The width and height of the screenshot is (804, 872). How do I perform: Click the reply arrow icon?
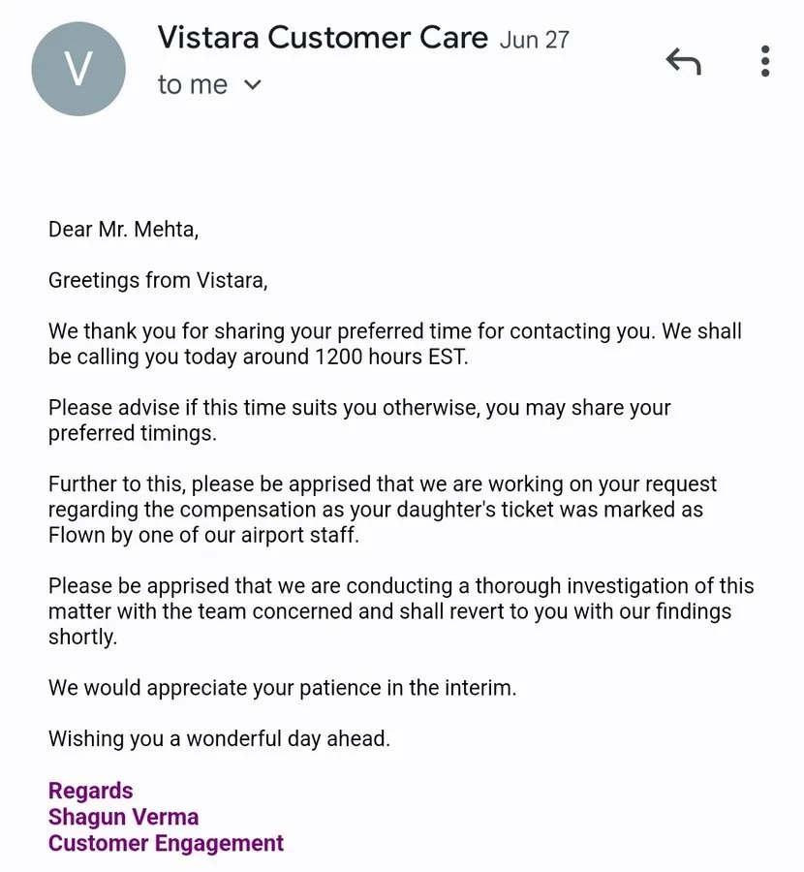683,61
